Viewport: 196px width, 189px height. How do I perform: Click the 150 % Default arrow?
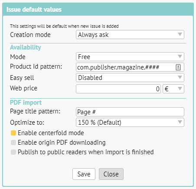click(x=180, y=122)
